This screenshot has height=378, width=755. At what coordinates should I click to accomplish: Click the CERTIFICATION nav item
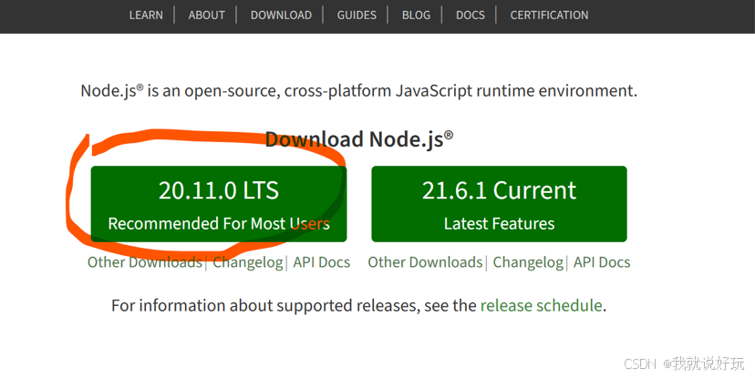550,15
